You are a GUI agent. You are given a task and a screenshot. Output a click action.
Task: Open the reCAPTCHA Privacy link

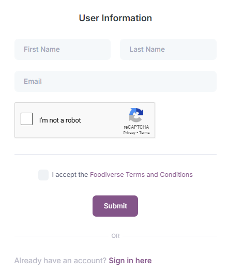pos(129,133)
